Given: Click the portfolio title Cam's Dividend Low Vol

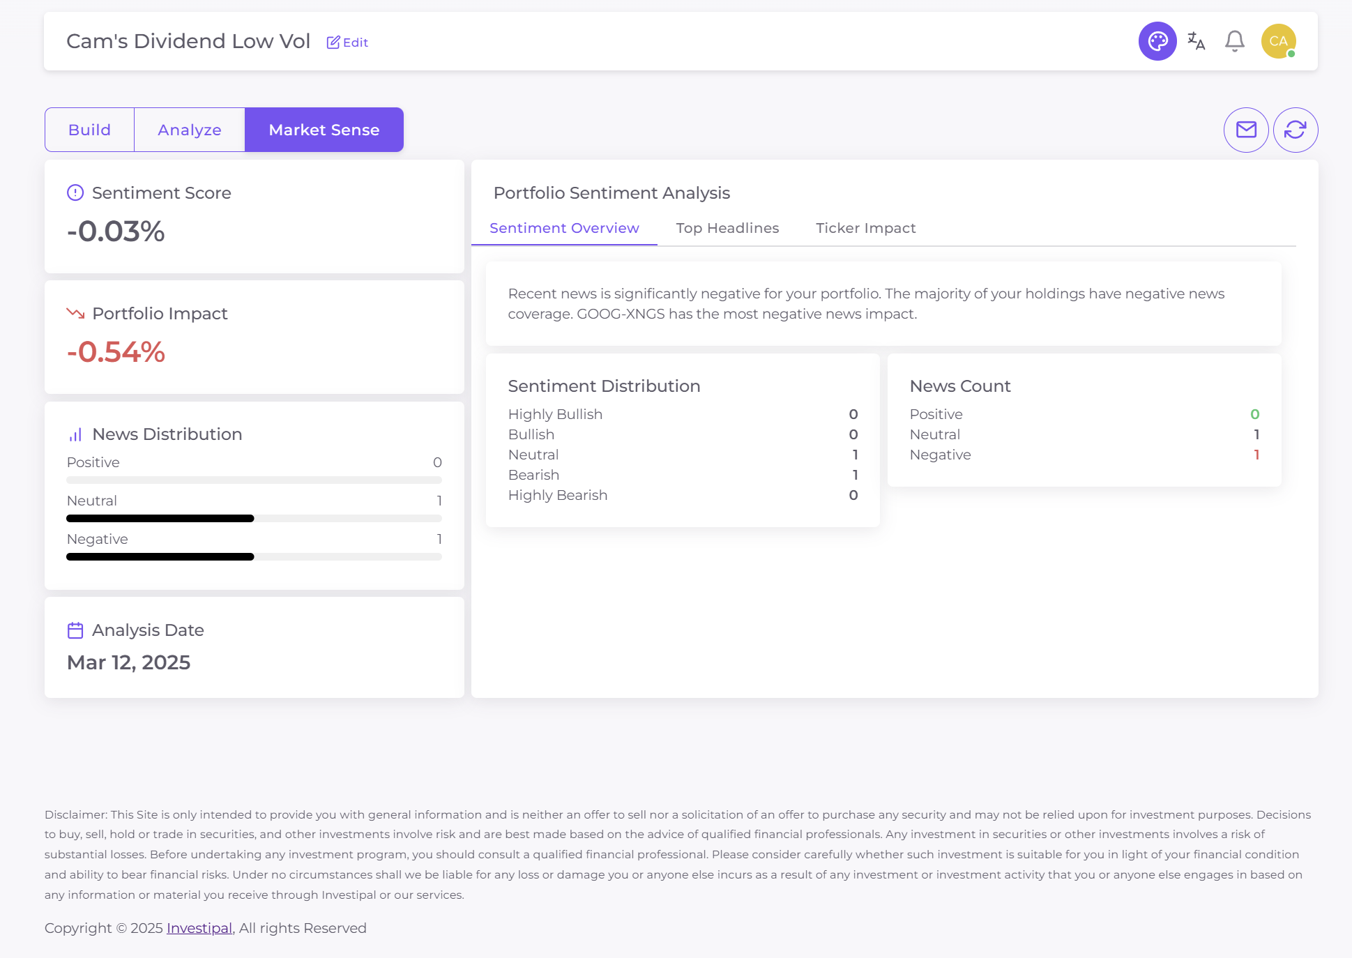Looking at the screenshot, I should click(188, 40).
